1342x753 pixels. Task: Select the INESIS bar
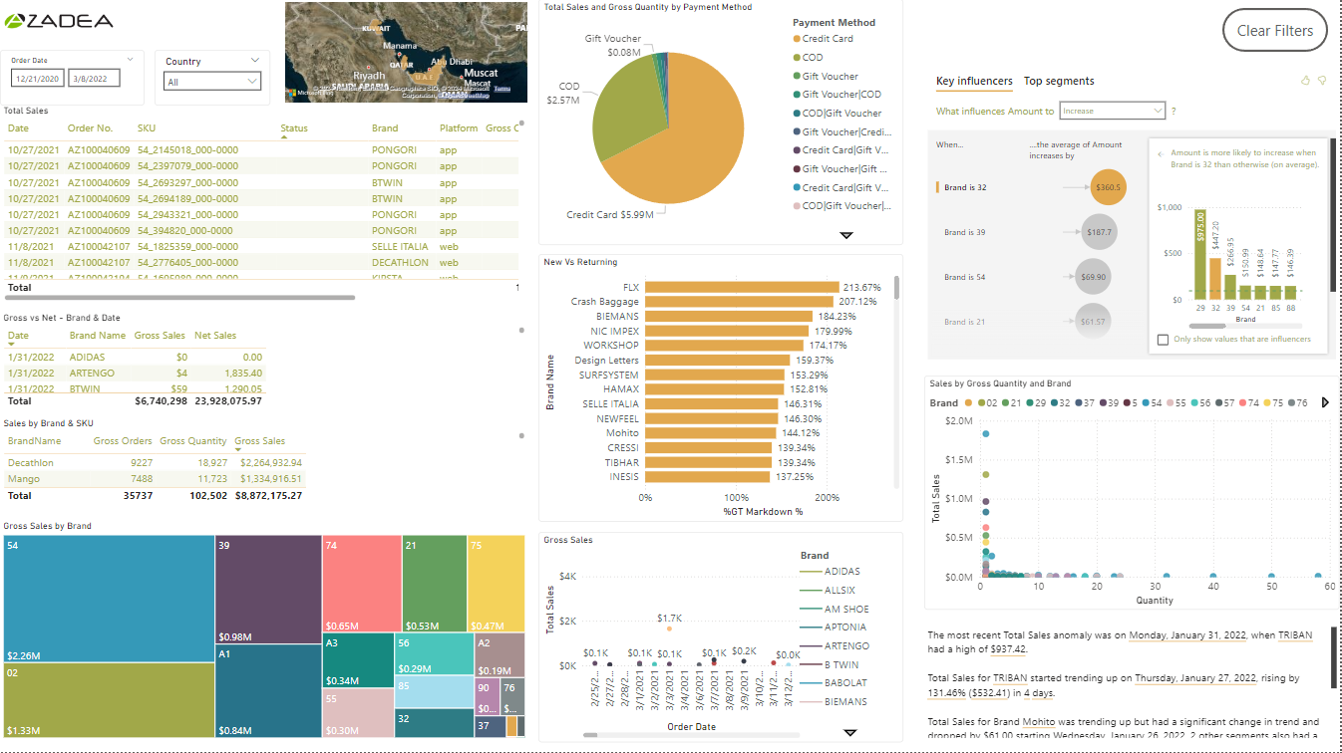tap(707, 477)
